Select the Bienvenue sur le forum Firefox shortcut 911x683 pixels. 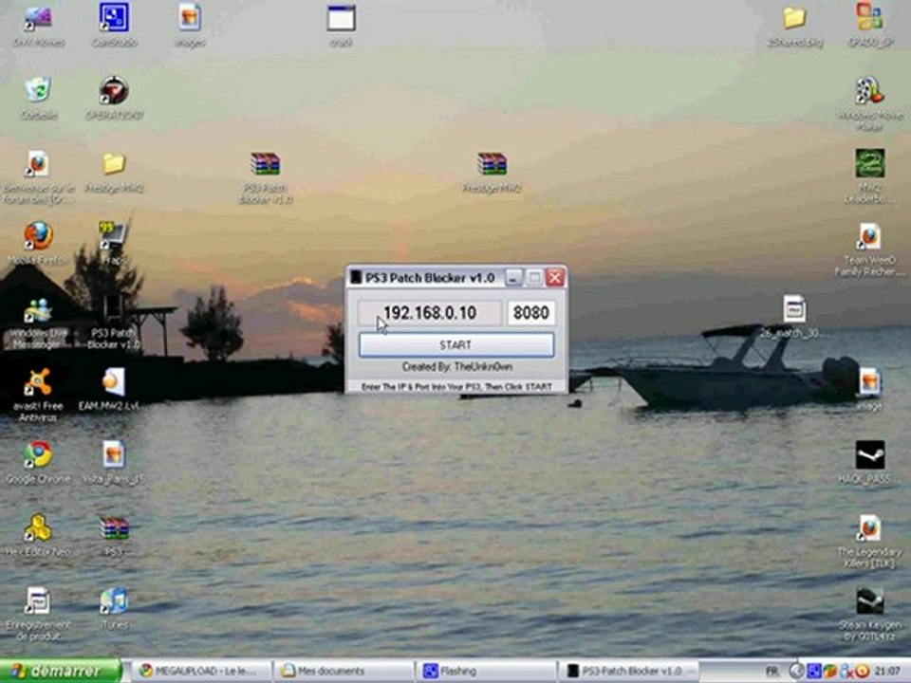coord(38,177)
